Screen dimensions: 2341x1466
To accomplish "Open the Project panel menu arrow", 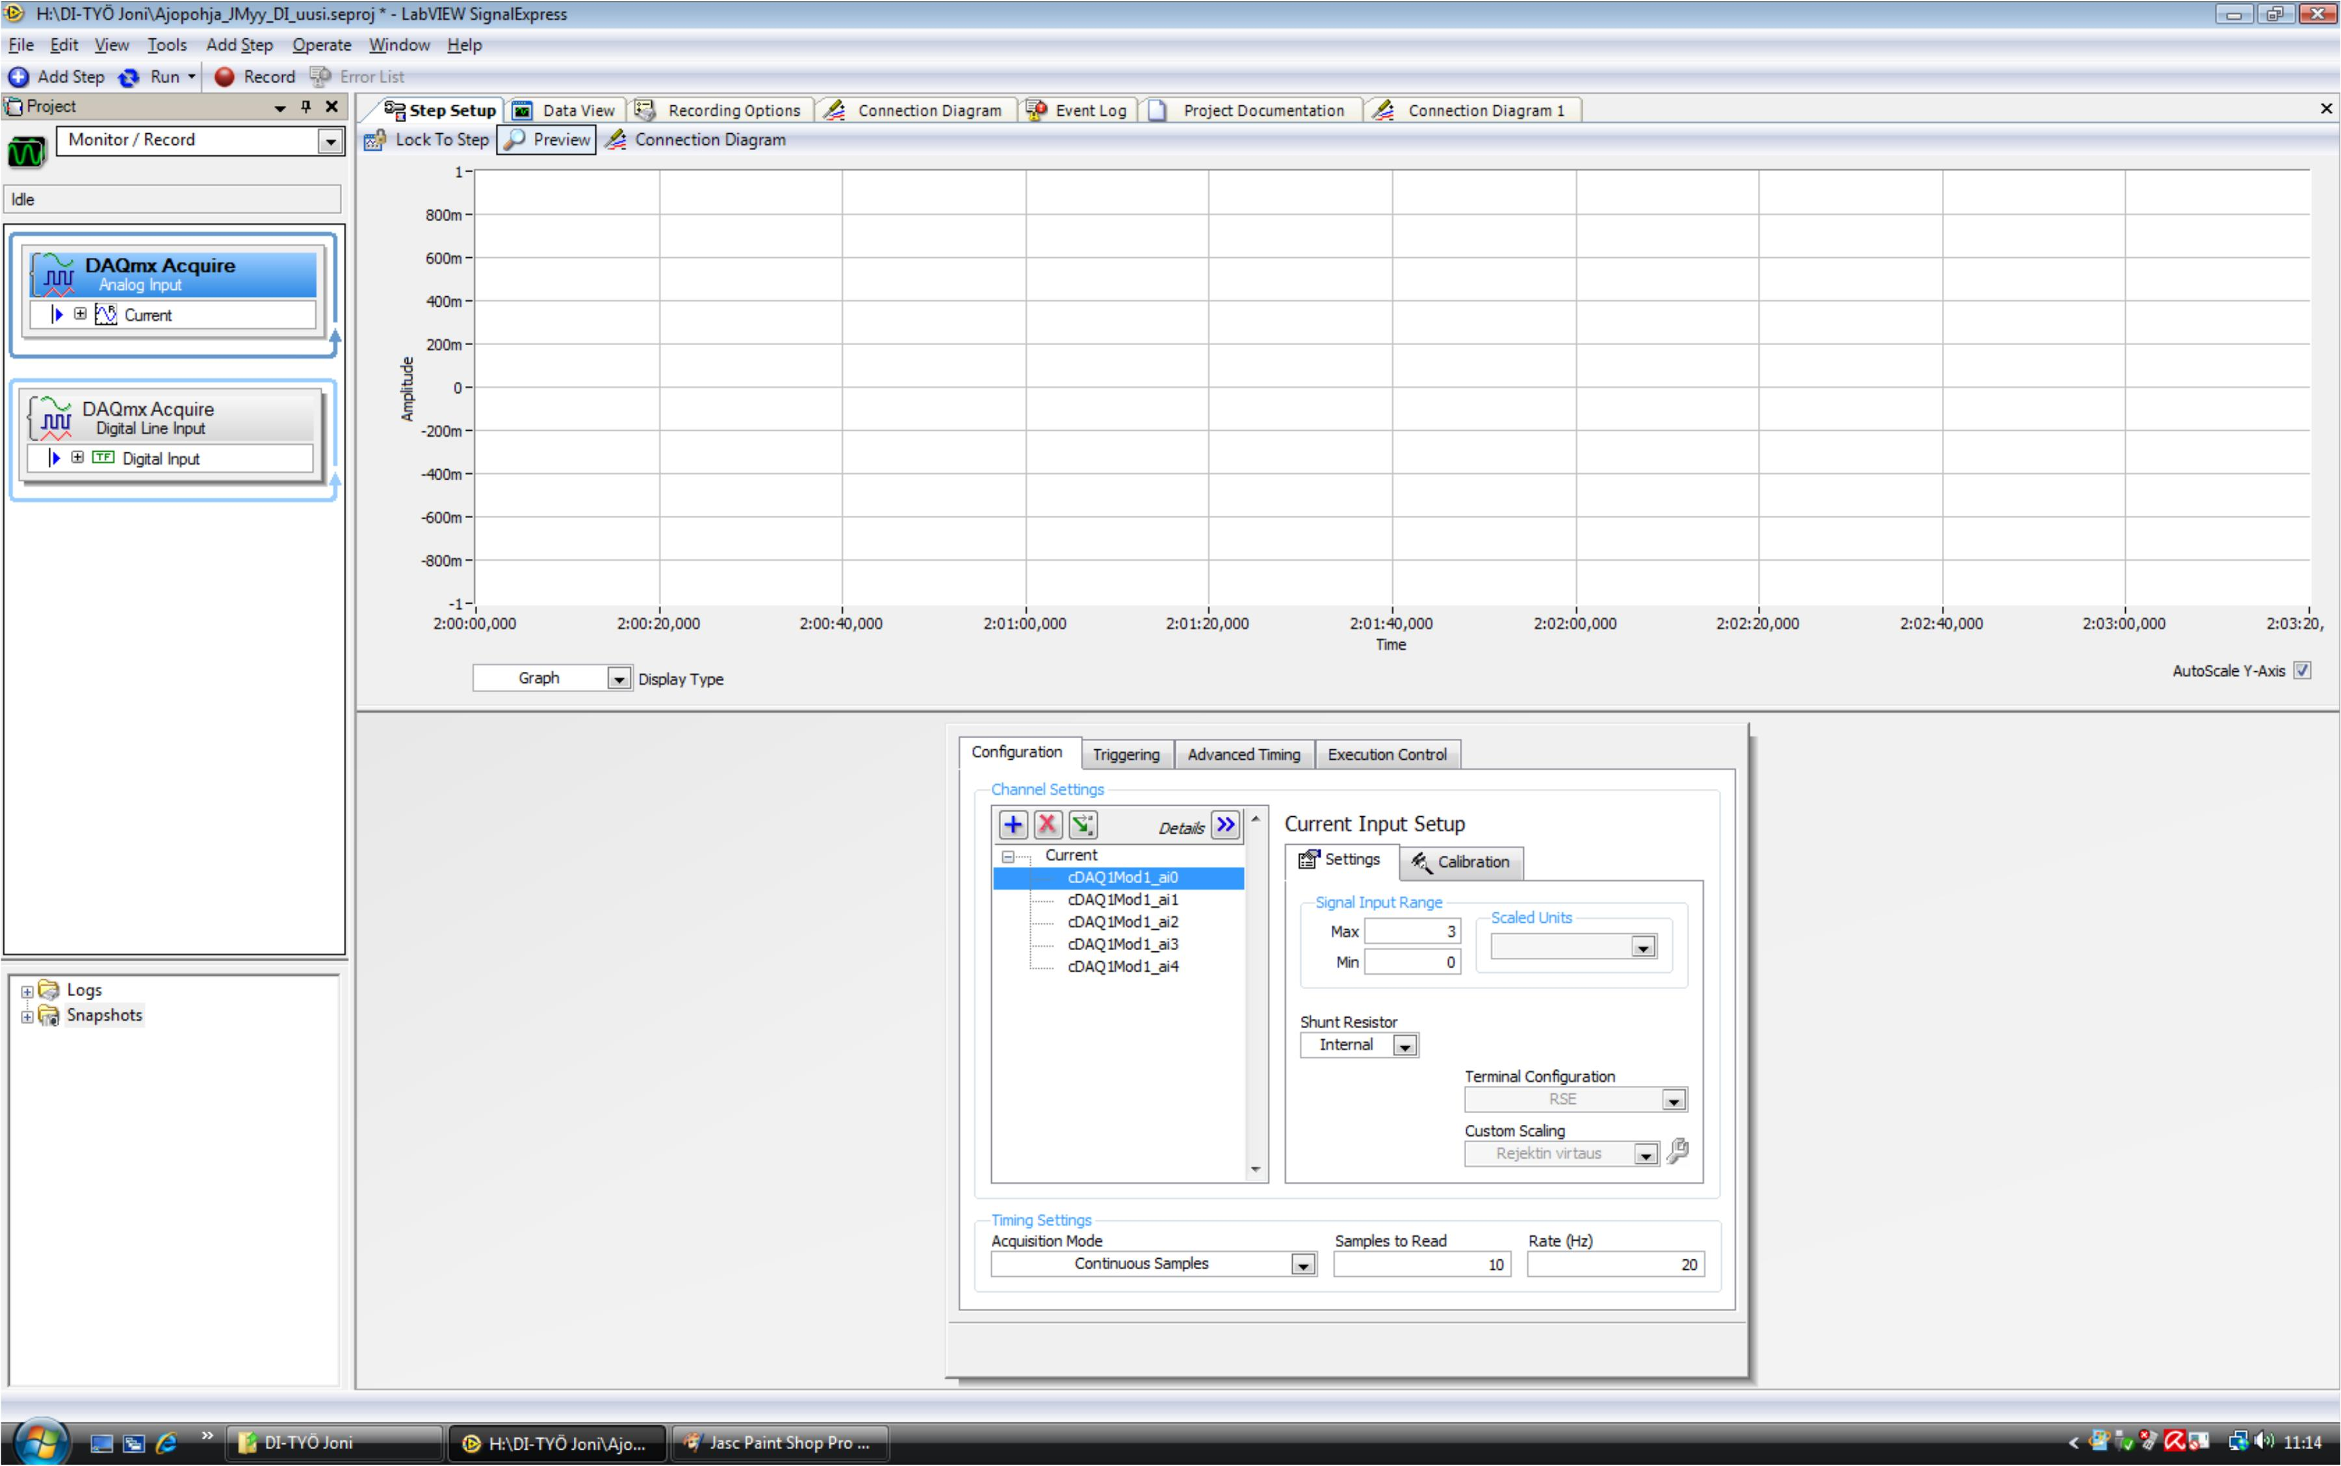I will pyautogui.click(x=279, y=108).
